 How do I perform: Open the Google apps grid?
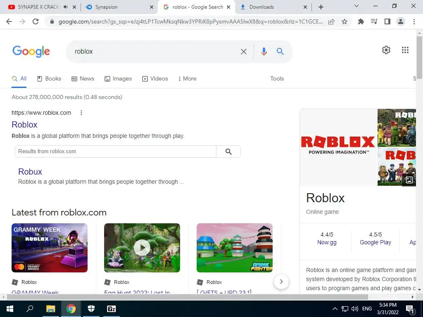coord(405,50)
